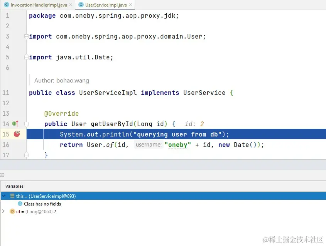Viewport: 326px width, 246px height.
Task: Select the UserServiceImpl.java tab
Action: click(x=104, y=5)
